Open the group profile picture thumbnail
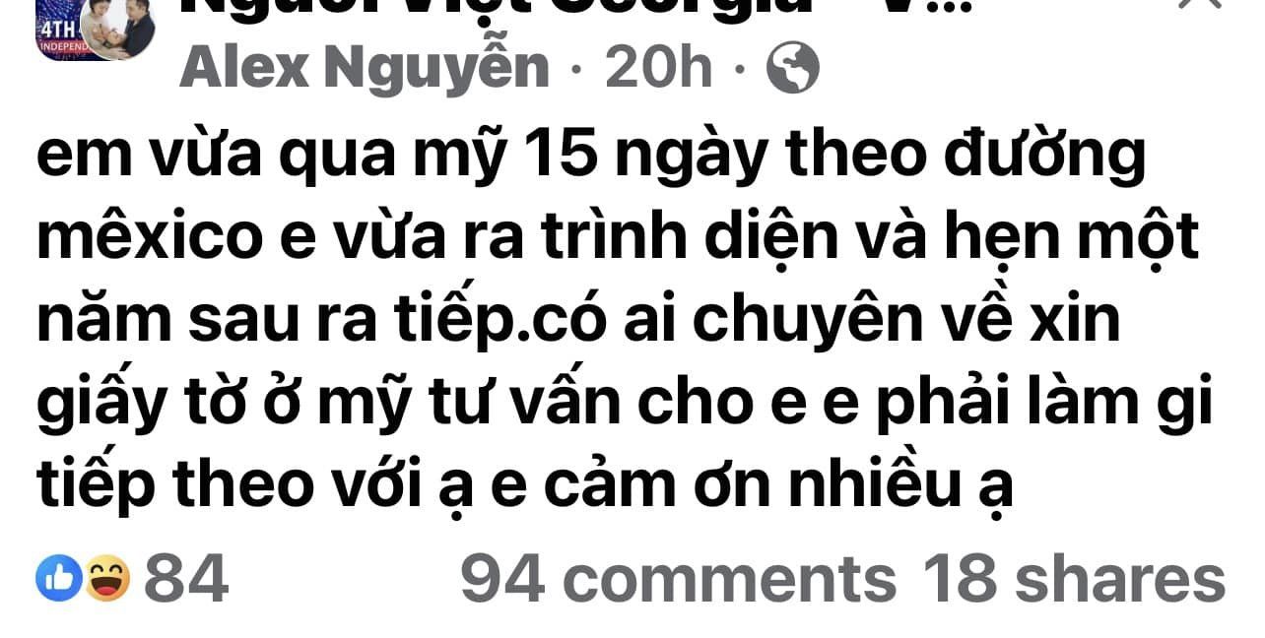Viewport: 1265px width, 638px height. pos(95,29)
